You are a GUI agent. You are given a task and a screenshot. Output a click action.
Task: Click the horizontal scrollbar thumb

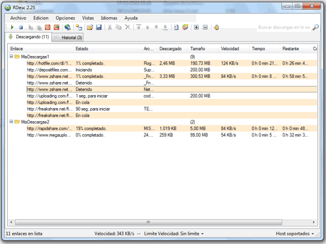click(149, 222)
